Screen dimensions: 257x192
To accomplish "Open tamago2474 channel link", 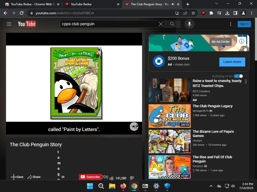I will 201,111.
